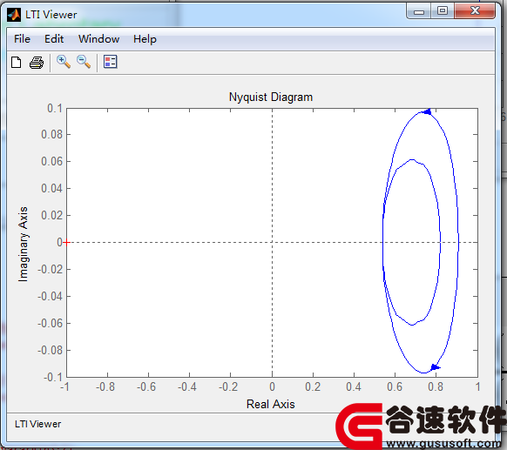Click the LTI Viewer status bar text
Image resolution: width=507 pixels, height=450 pixels.
click(x=37, y=424)
